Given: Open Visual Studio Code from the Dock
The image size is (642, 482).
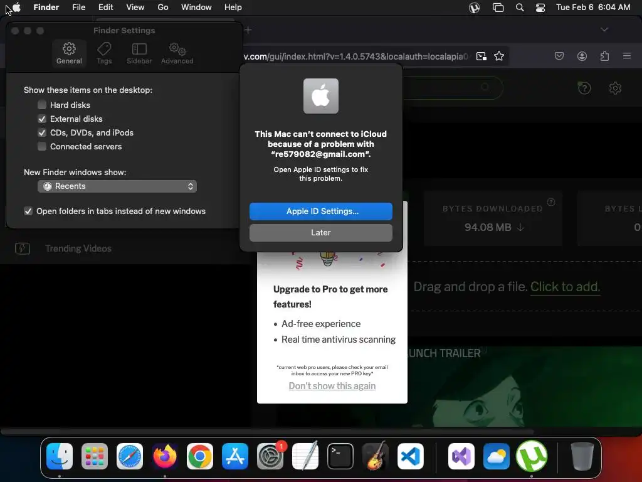Looking at the screenshot, I should coord(410,456).
